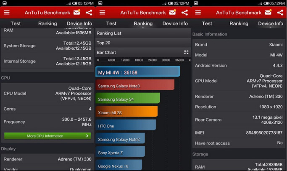287x171 pixels.
Task: Click Basic Information section header
Action: coord(210,34)
